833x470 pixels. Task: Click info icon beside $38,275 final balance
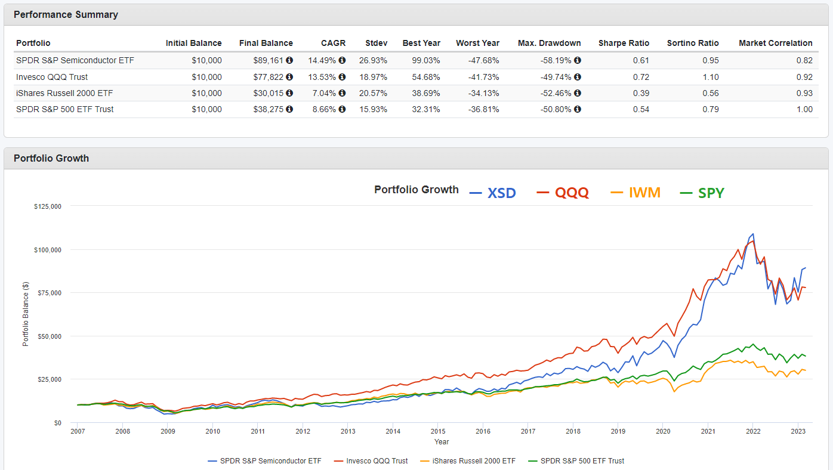point(289,109)
